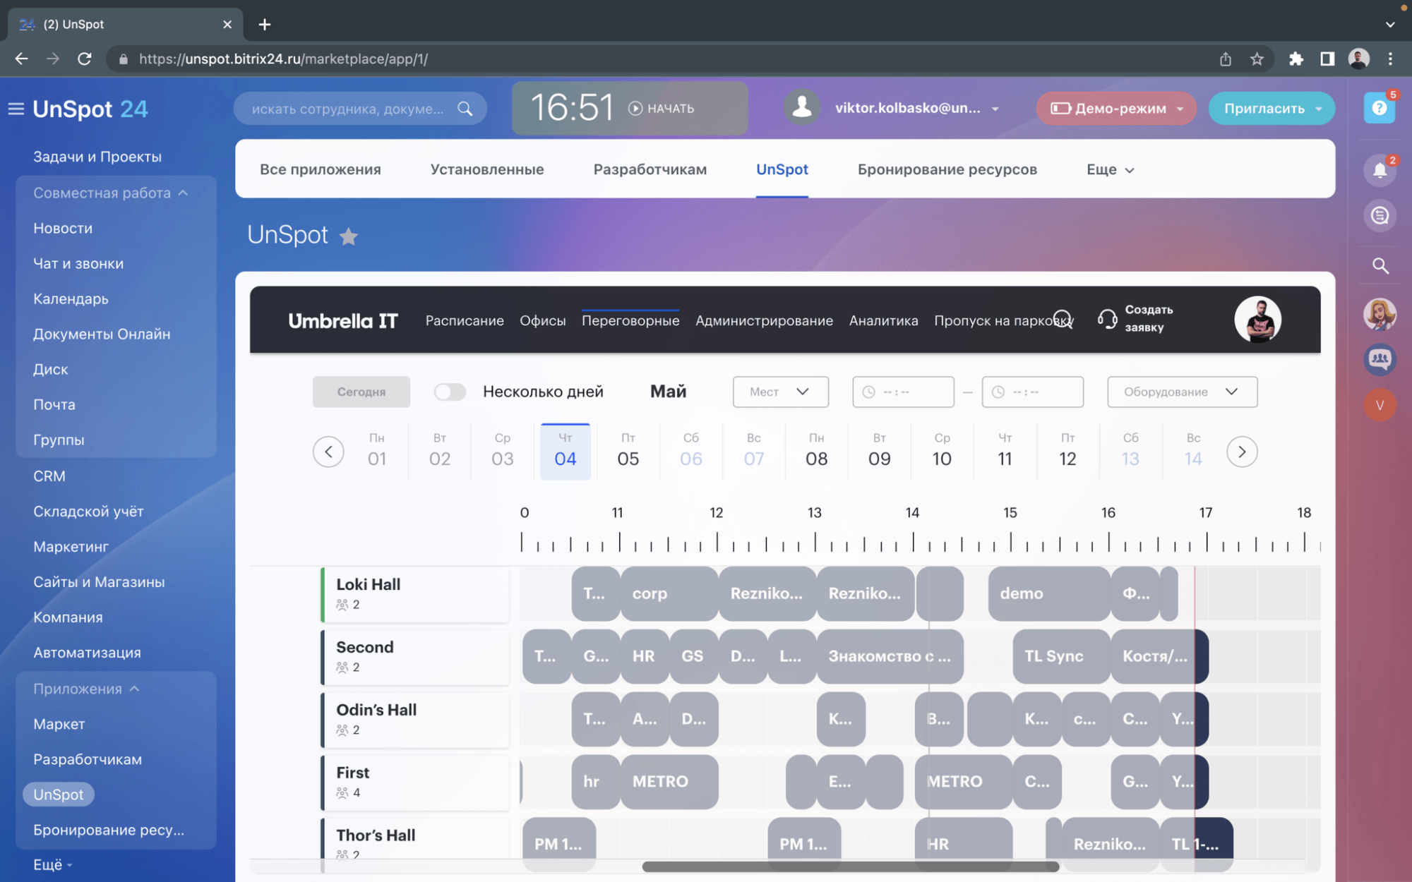Image resolution: width=1412 pixels, height=882 pixels.
Task: Open the Umbrella IT user profile photo
Action: (x=1257, y=319)
